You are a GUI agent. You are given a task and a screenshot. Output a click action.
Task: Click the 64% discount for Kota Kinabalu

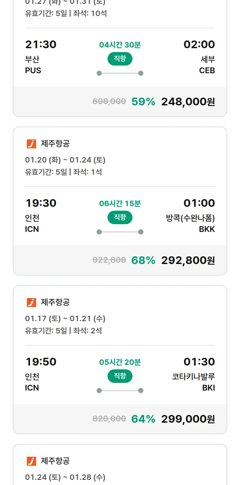click(144, 419)
